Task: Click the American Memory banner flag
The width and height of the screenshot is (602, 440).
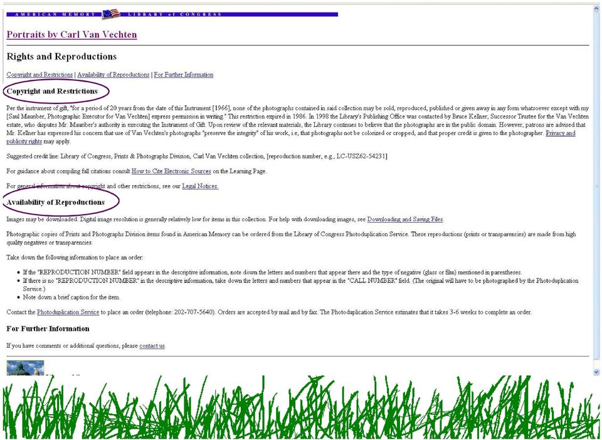Action: click(x=111, y=14)
